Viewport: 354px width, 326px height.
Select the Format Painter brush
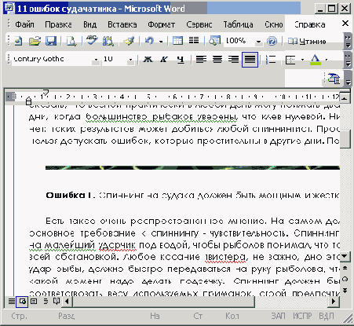click(129, 41)
